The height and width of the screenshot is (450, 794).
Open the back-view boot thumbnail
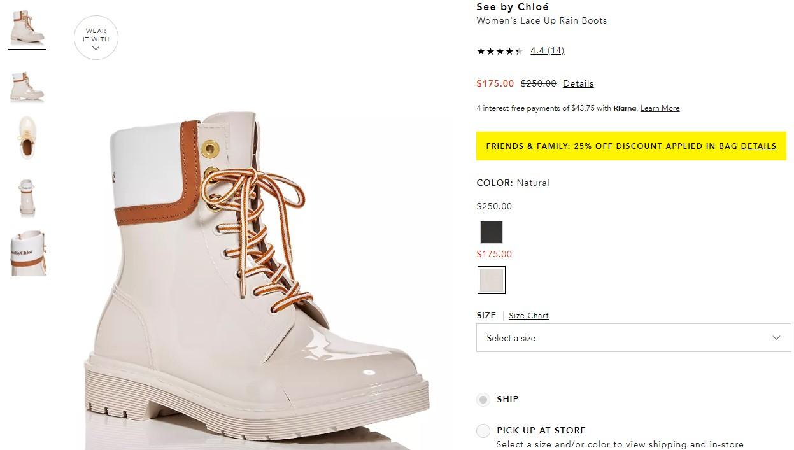28,197
